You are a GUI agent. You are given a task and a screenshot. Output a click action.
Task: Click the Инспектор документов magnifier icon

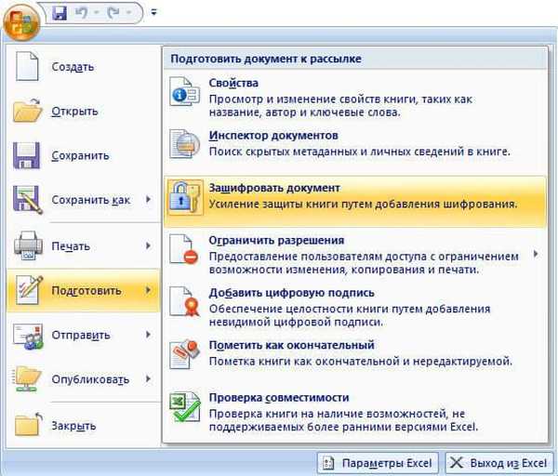tap(184, 144)
